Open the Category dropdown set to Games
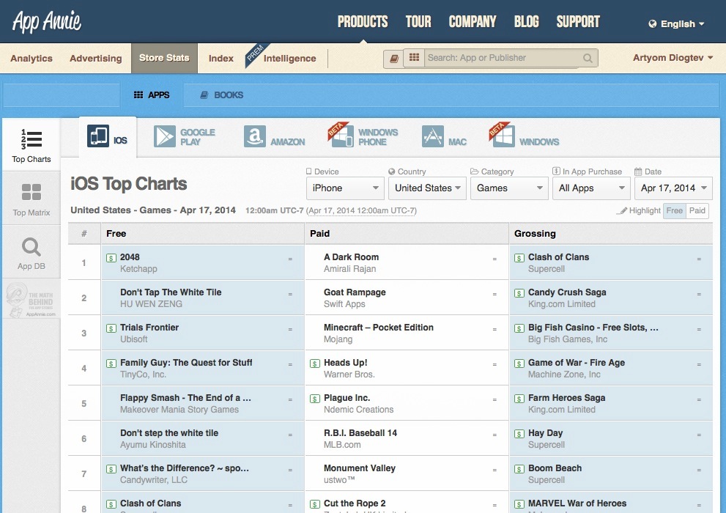 point(509,188)
